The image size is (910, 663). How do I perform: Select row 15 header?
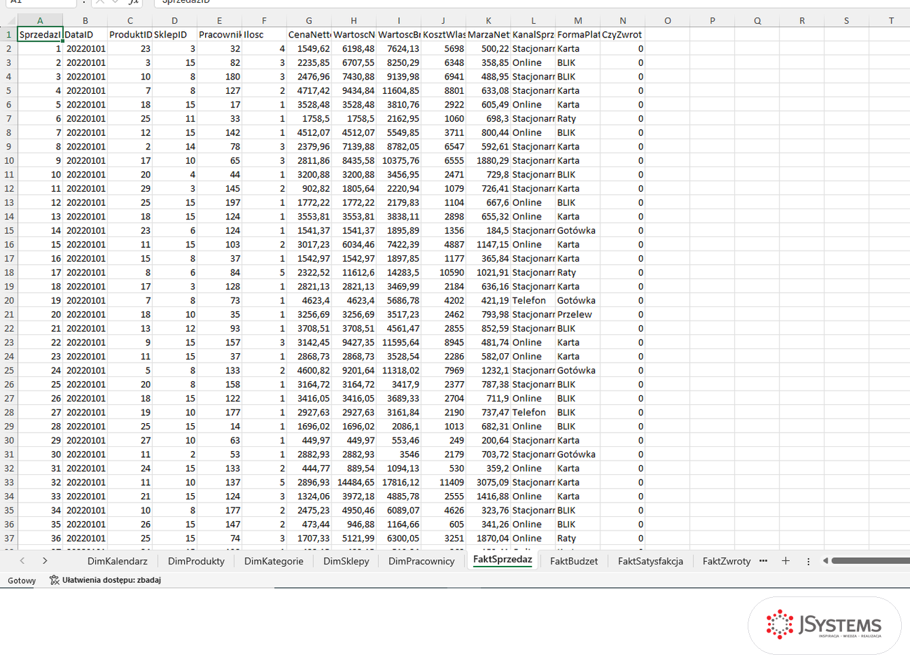tap(9, 230)
